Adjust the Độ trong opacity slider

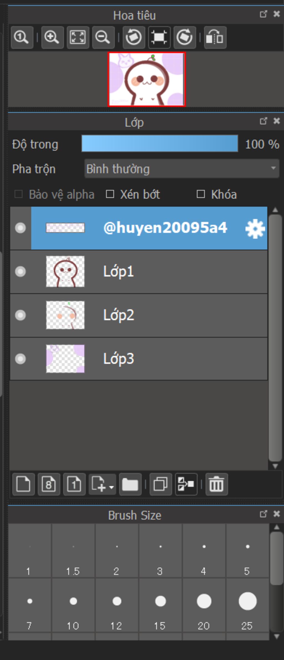pyautogui.click(x=160, y=143)
